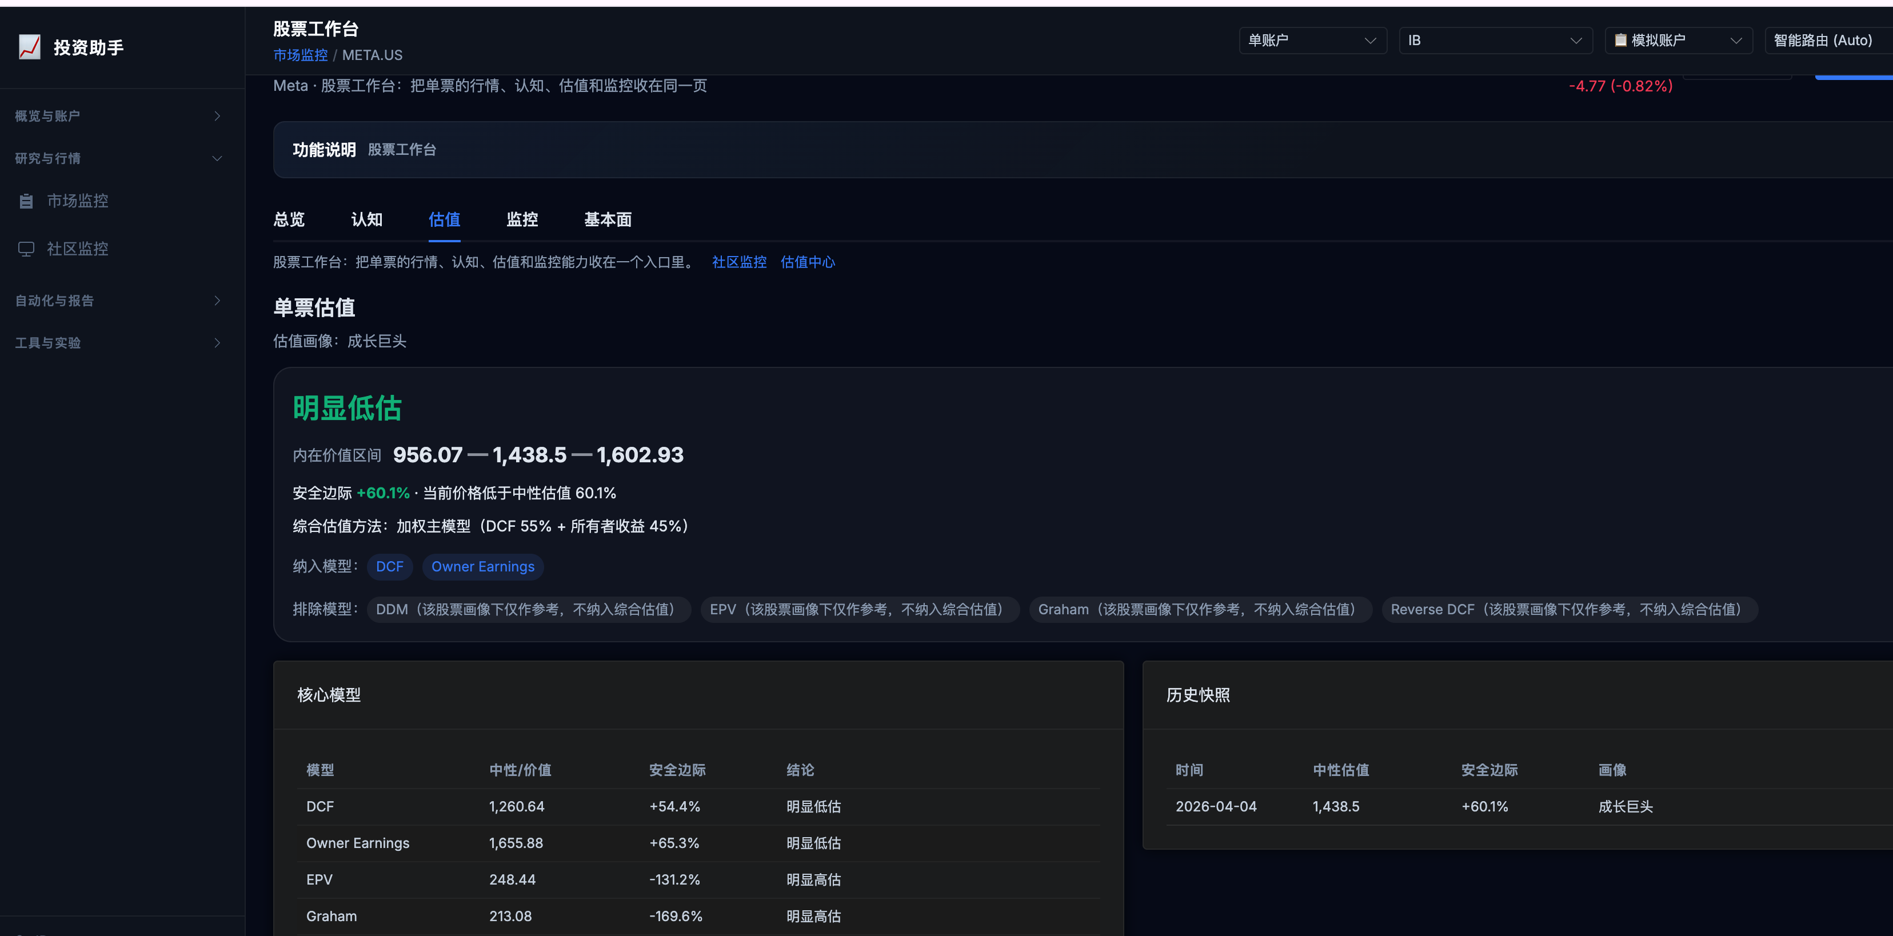Click the 市场监控 clipboard icon in sidebar

coord(26,201)
